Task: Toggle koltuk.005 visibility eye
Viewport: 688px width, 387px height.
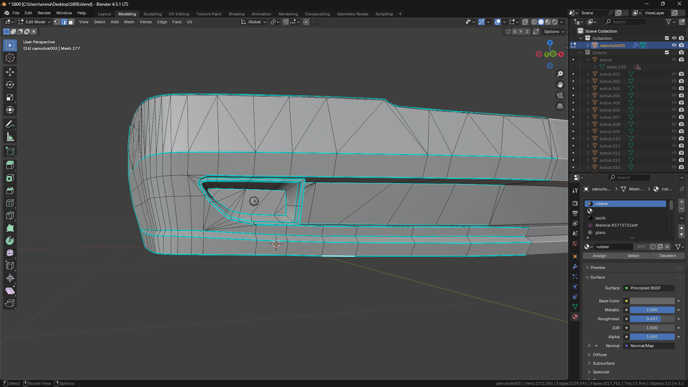Action: click(674, 103)
